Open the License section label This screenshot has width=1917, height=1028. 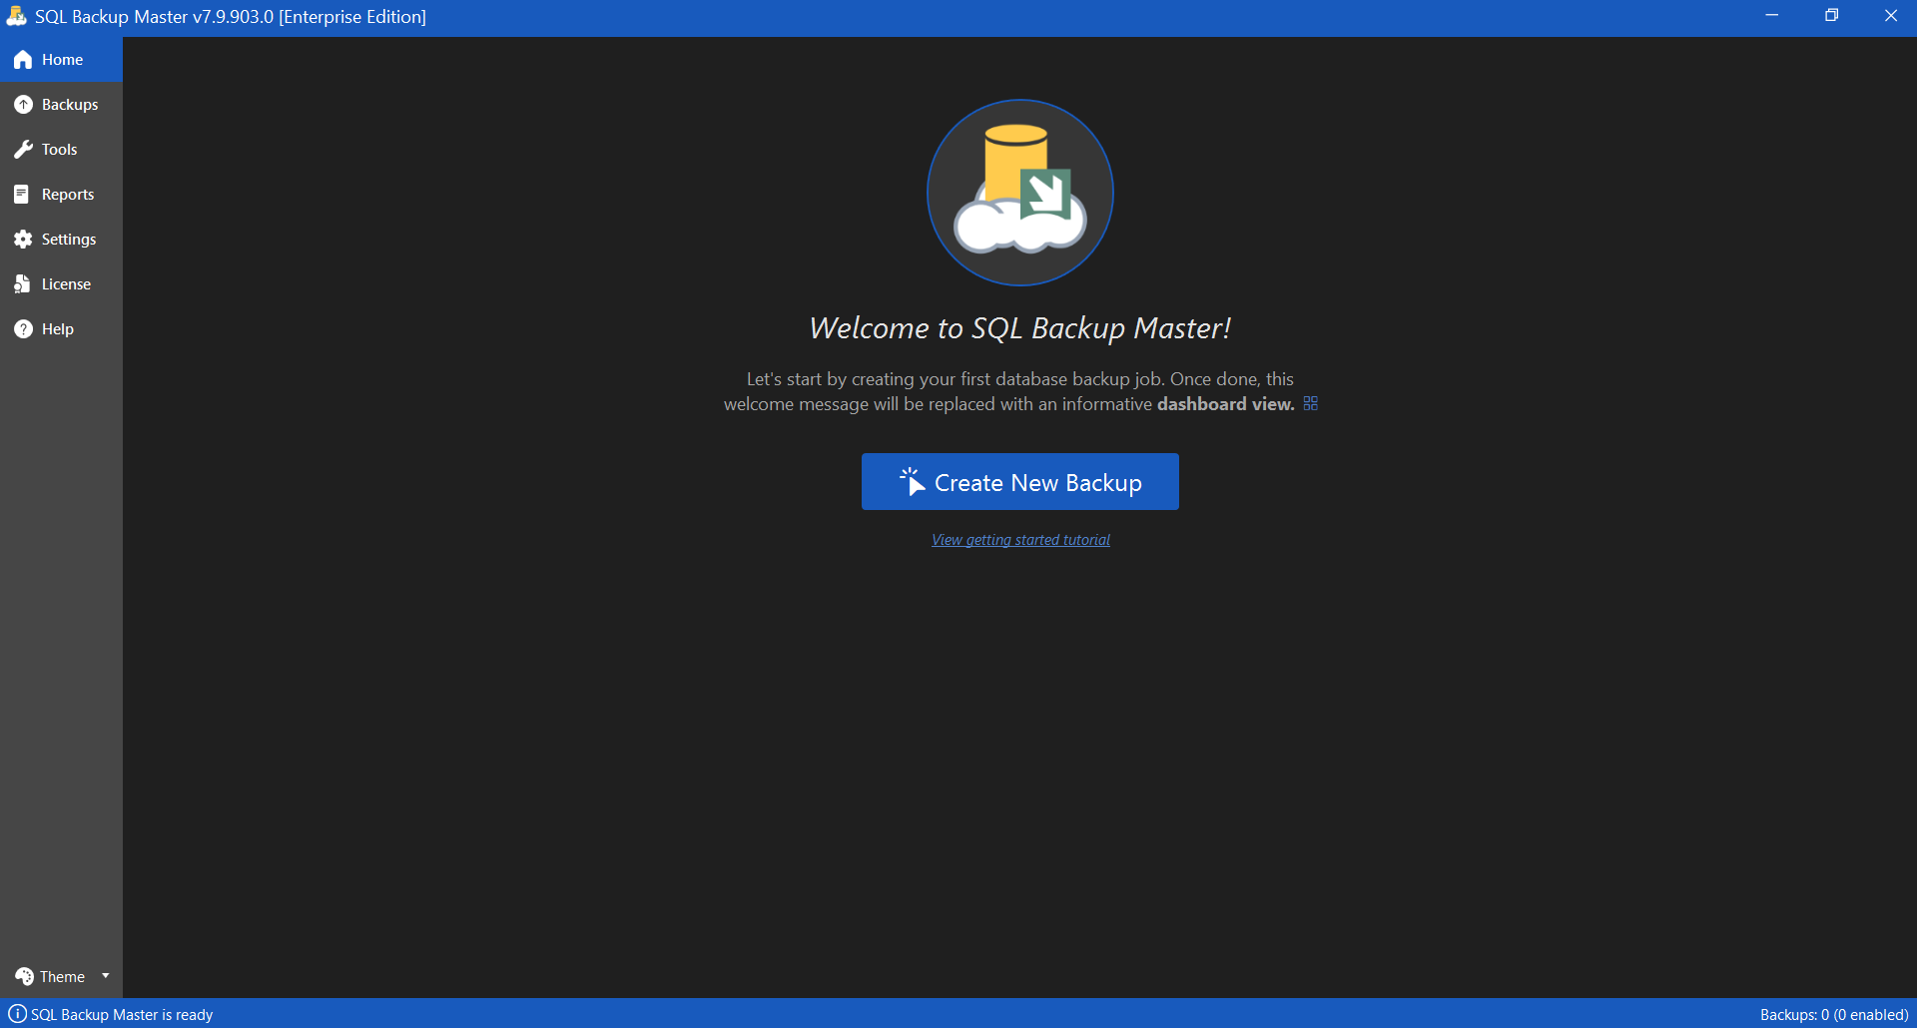point(66,284)
